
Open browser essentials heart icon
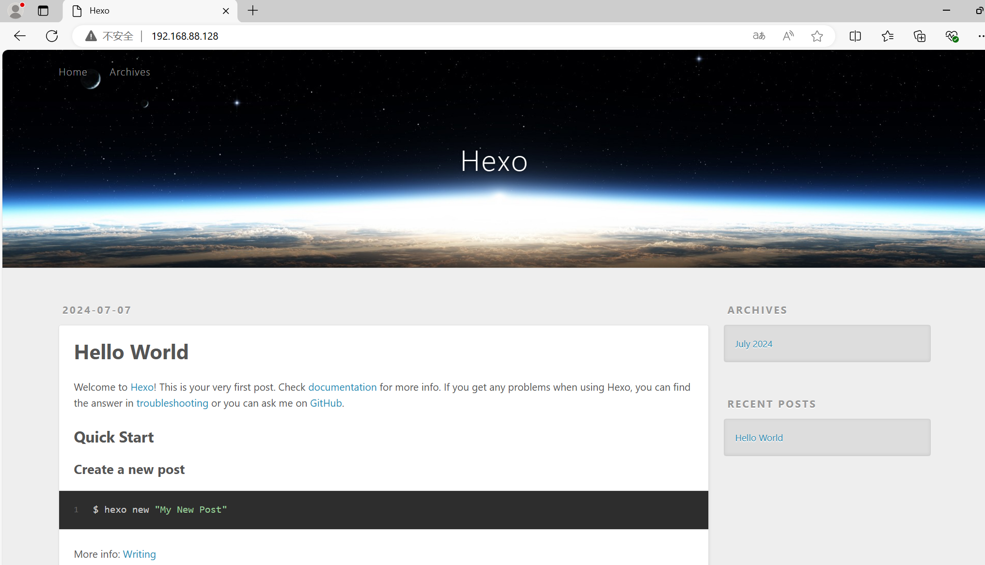[952, 36]
